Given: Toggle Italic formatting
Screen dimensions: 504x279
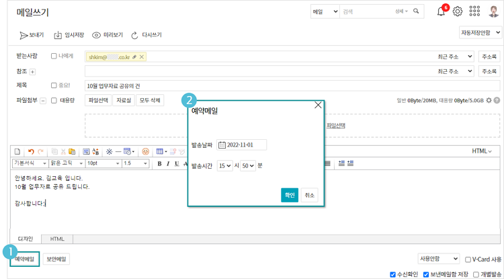Looking at the screenshot, I should [168, 163].
